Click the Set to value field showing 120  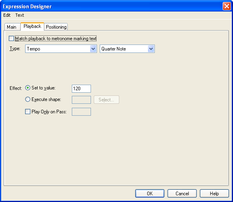pos(81,89)
